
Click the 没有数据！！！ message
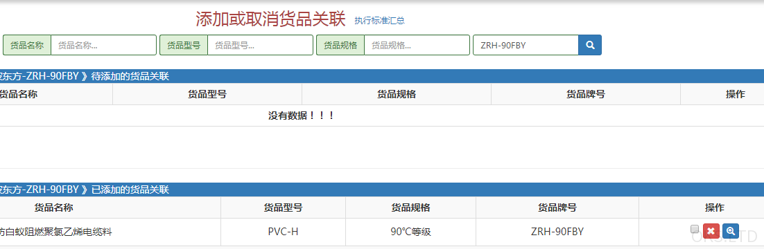pos(301,116)
